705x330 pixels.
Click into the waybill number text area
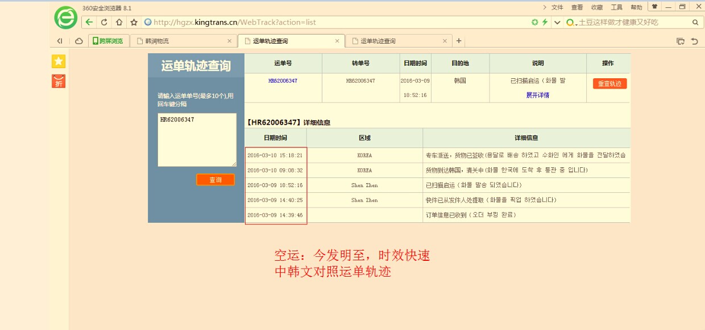[x=197, y=139]
